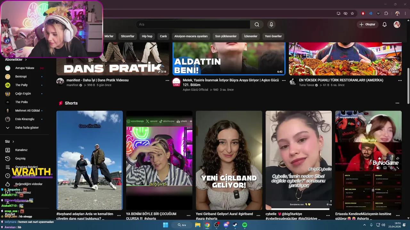Bookmark this page with the star icon
This screenshot has width=410, height=230.
(352, 13)
